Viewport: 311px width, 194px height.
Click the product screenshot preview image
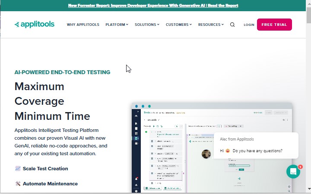212,148
